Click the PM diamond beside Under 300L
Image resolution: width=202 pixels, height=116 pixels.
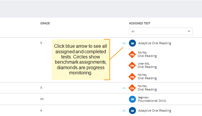click(x=132, y=65)
